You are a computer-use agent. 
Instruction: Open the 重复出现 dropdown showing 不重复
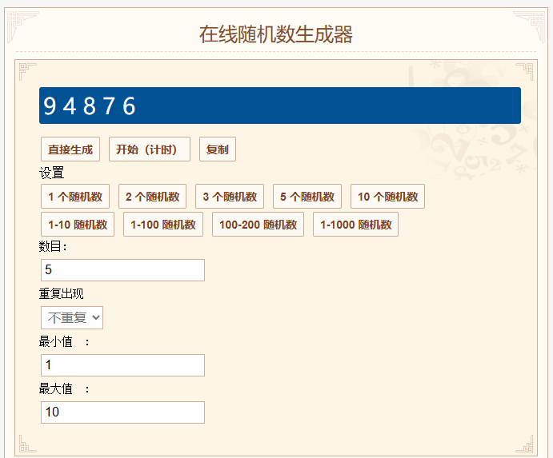coord(72,317)
